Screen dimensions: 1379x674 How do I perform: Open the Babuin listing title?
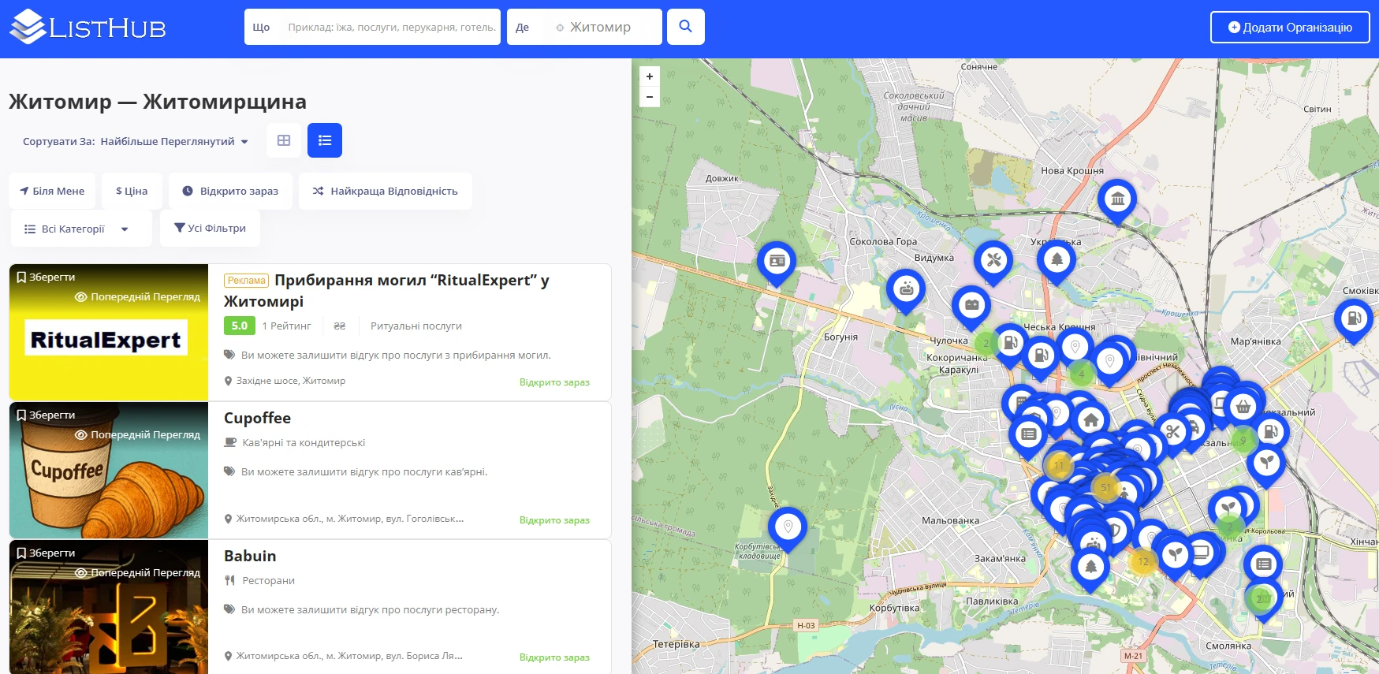(250, 557)
